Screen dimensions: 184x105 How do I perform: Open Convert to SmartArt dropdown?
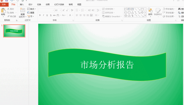pos(112,16)
